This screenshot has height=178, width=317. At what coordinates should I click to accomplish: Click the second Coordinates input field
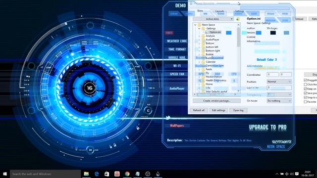(x=286, y=75)
